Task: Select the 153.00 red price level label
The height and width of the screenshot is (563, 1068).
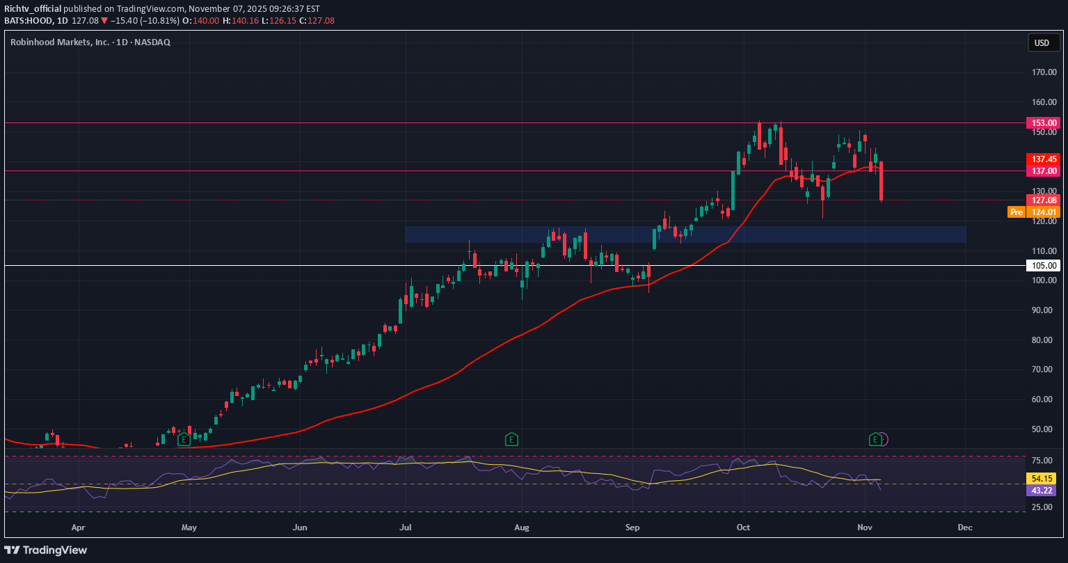Action: pos(1042,122)
